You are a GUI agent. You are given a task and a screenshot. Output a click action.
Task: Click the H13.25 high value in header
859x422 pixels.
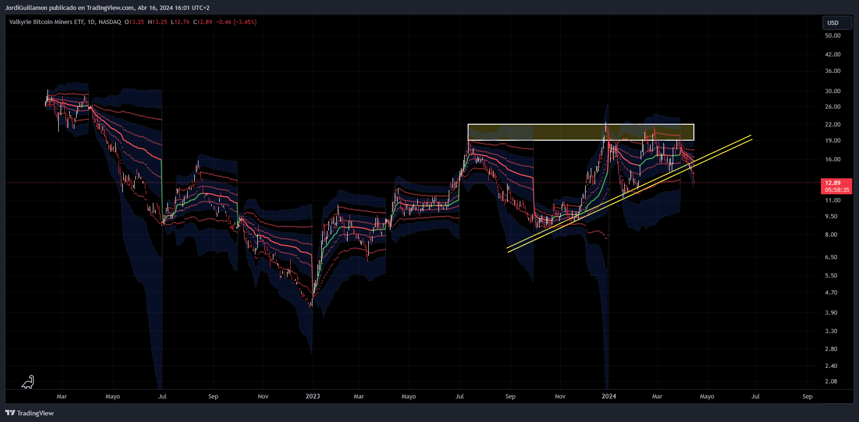tap(158, 22)
